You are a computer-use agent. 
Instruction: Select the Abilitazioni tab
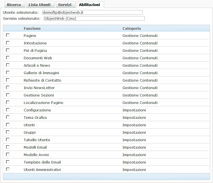pyautogui.click(x=90, y=5)
